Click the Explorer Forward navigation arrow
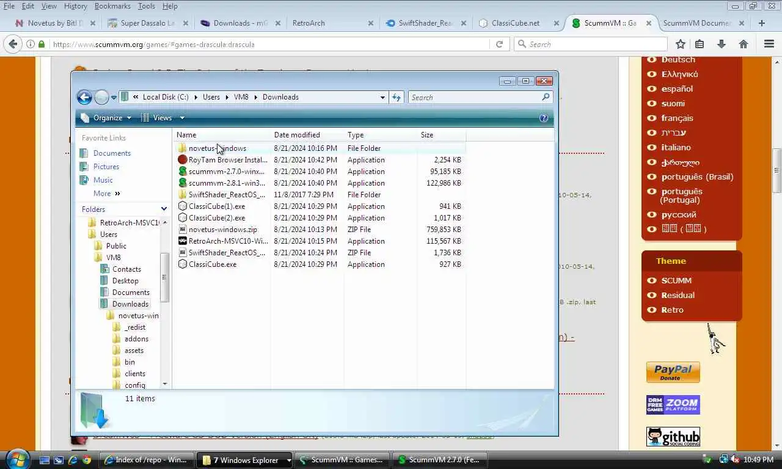 (x=101, y=97)
